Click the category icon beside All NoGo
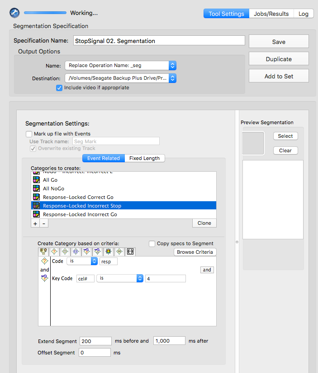This screenshot has width=318, height=373. 36,189
